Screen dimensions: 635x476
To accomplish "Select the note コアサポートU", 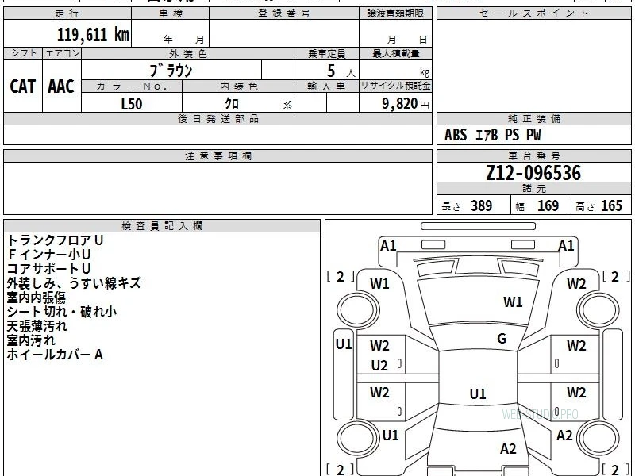I will (48, 269).
